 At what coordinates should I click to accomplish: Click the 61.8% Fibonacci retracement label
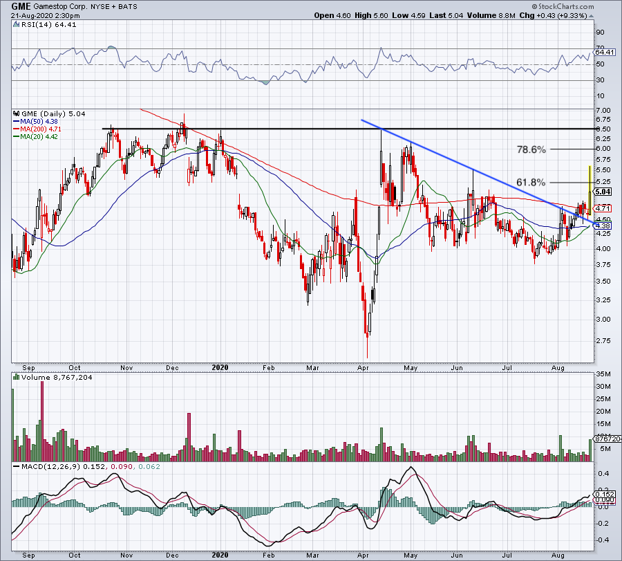tap(531, 182)
